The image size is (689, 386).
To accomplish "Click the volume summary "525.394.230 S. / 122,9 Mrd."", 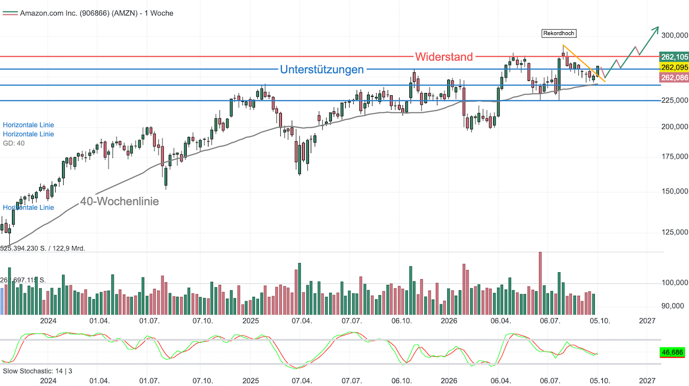I will 43,249.
